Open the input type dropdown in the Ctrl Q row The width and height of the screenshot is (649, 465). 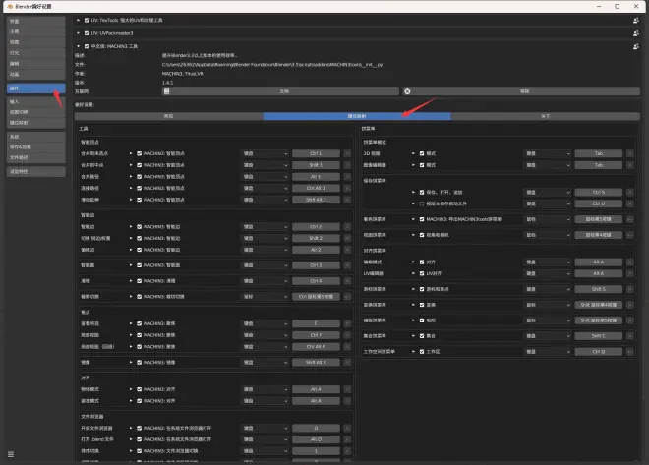pos(547,352)
